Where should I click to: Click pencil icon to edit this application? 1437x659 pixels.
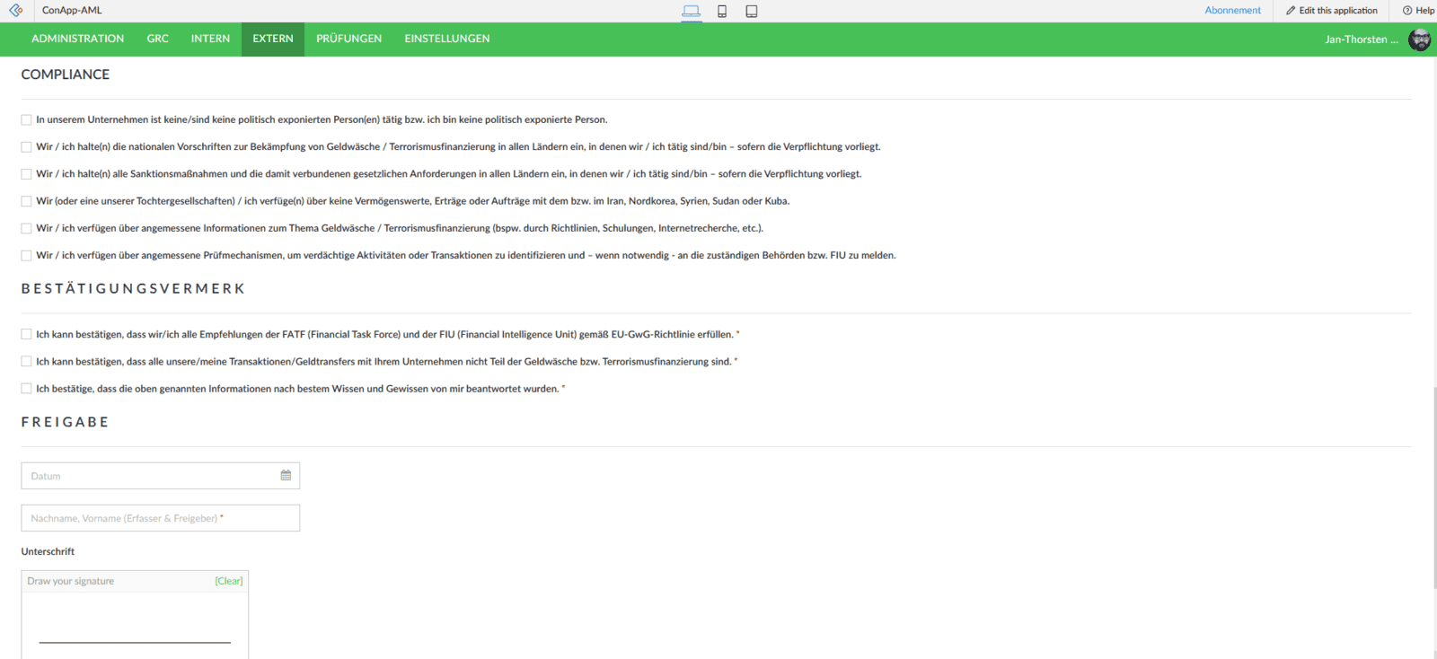pyautogui.click(x=1291, y=11)
